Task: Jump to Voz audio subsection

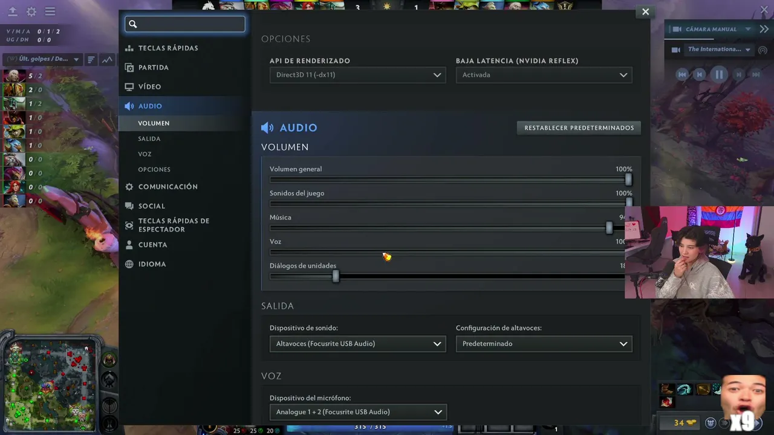Action: [145, 154]
